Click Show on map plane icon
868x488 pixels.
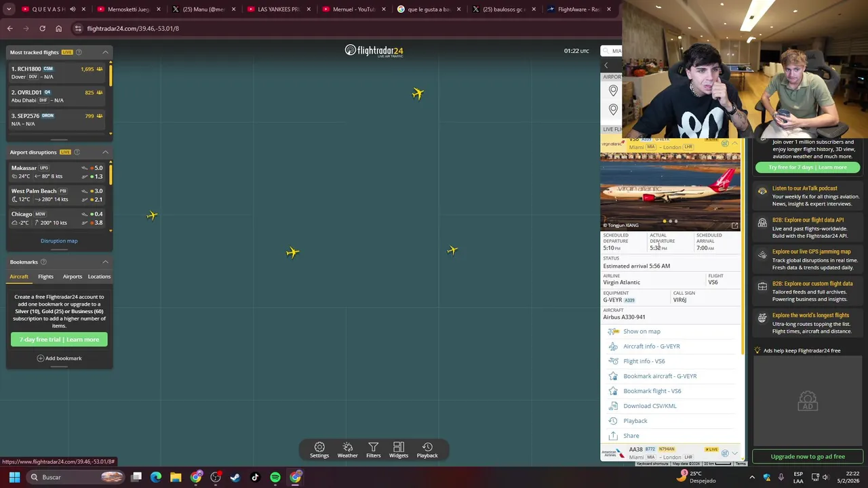coord(613,331)
